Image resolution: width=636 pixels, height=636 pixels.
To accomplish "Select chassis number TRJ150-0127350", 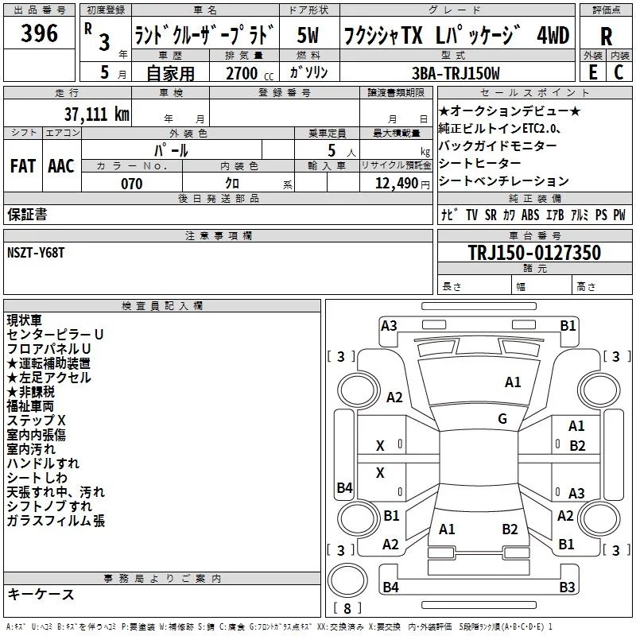I will 534,252.
